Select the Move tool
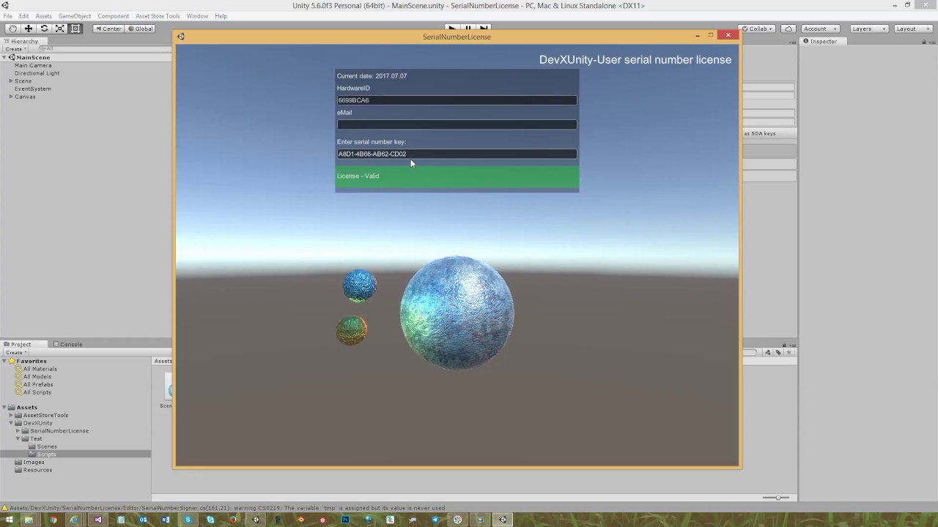The image size is (938, 527). tap(28, 29)
